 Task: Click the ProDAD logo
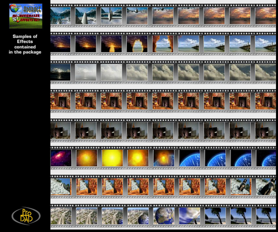26,216
